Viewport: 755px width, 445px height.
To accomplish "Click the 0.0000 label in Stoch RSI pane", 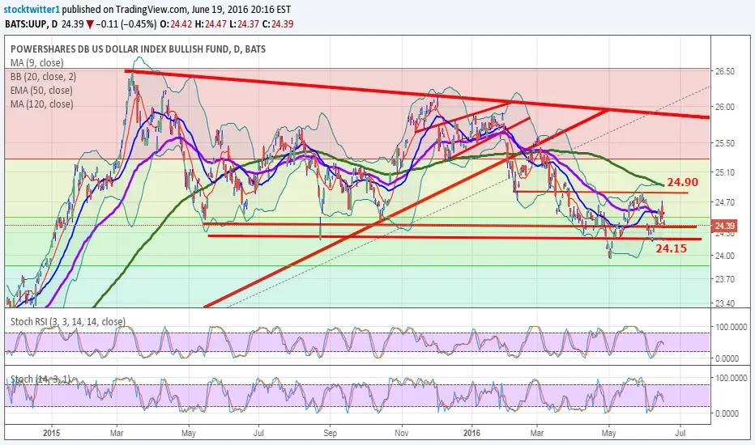I will (x=727, y=358).
